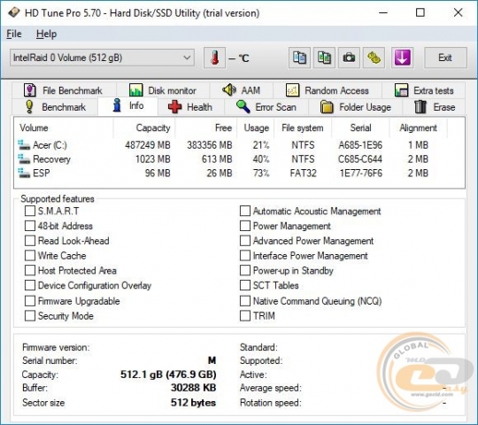Open the File Benchmark tab
Viewport: 478px width, 425px height.
click(64, 90)
